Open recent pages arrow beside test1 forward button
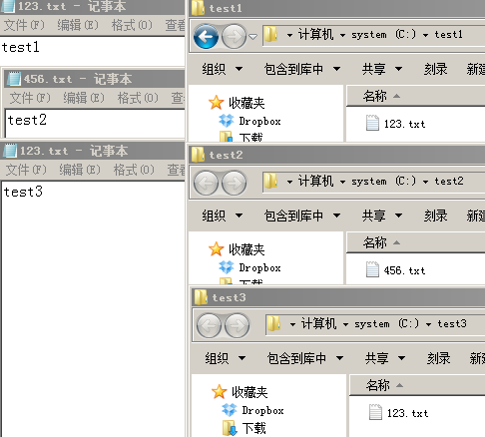The width and height of the screenshot is (485, 437). [x=253, y=37]
